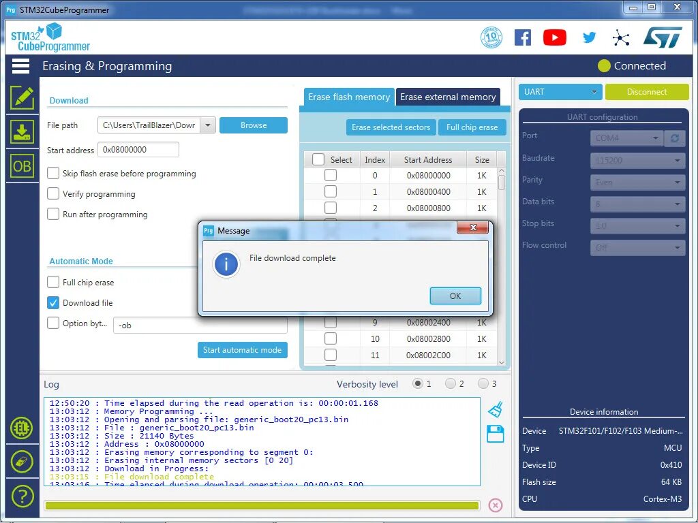This screenshot has width=698, height=523.
Task: Save the log with the floppy icon
Action: 495,434
